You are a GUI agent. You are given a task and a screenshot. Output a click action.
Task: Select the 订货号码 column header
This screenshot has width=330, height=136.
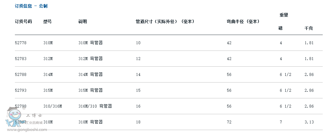[x=23, y=21]
